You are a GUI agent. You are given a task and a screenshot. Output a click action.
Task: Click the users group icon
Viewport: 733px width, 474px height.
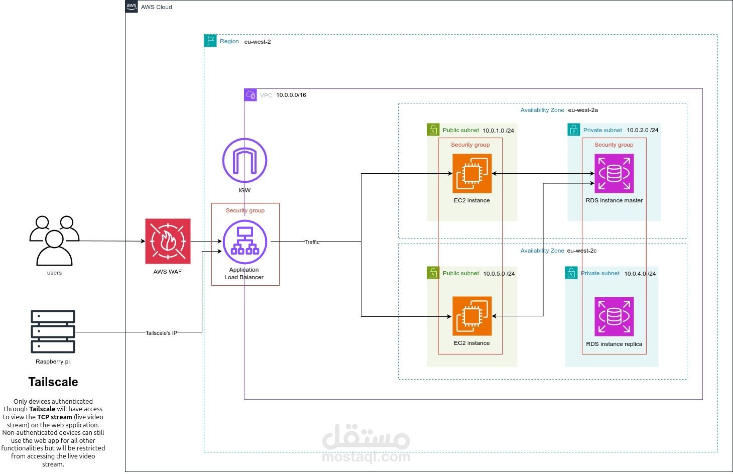point(54,241)
